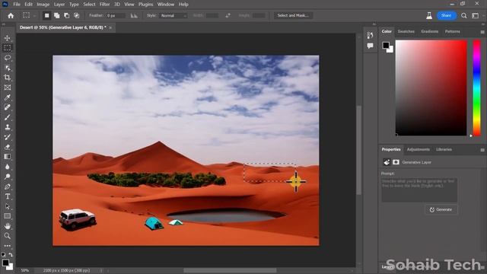Open the Select menu
The width and height of the screenshot is (487, 274).
click(89, 5)
